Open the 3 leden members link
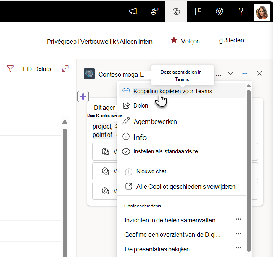This screenshot has height=257, width=273. click(x=231, y=40)
